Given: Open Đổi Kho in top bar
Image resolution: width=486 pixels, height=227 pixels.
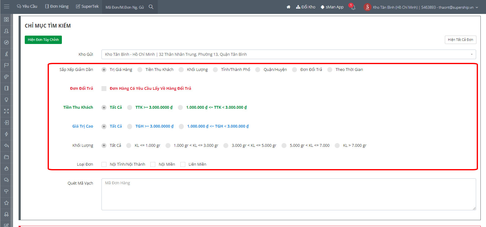Looking at the screenshot, I should [x=306, y=7].
